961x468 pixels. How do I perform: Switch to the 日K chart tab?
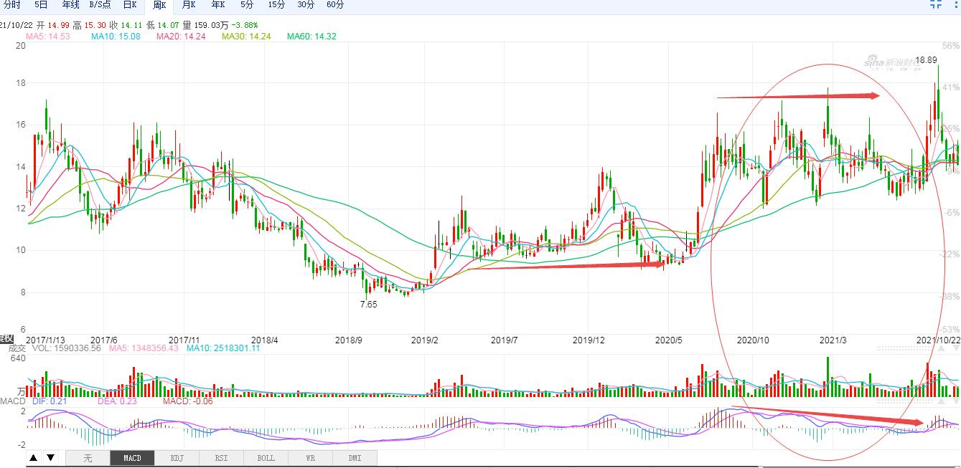point(130,5)
